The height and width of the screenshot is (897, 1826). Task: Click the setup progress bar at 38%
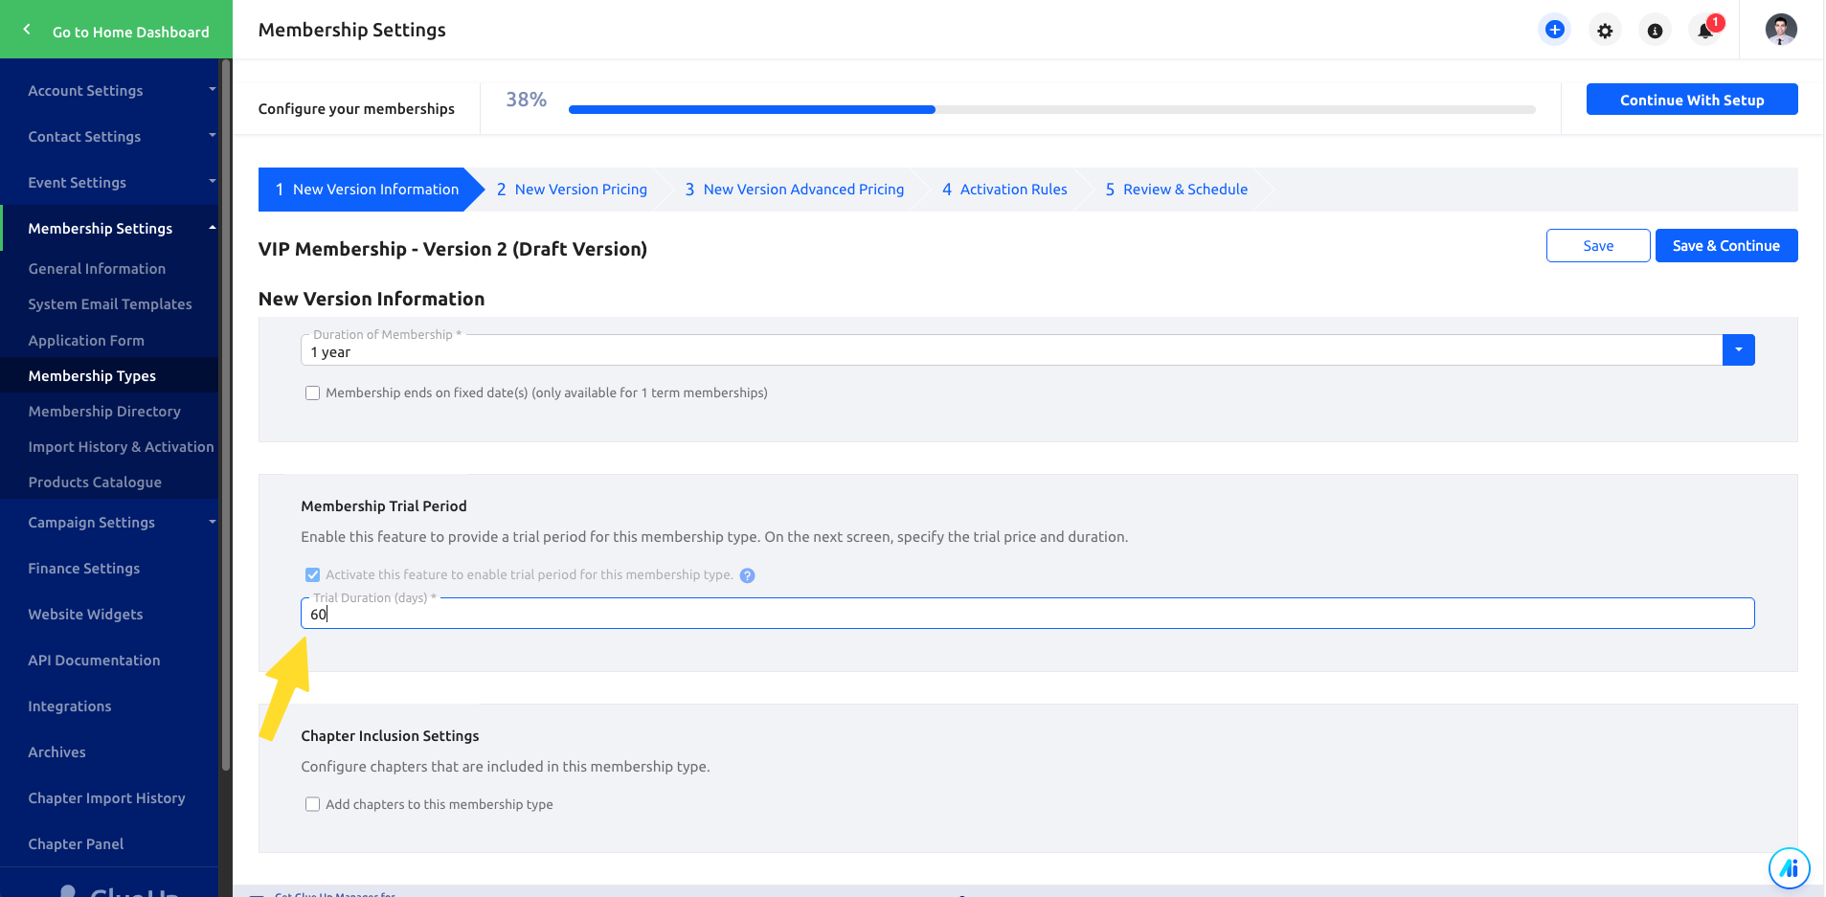1050,110
